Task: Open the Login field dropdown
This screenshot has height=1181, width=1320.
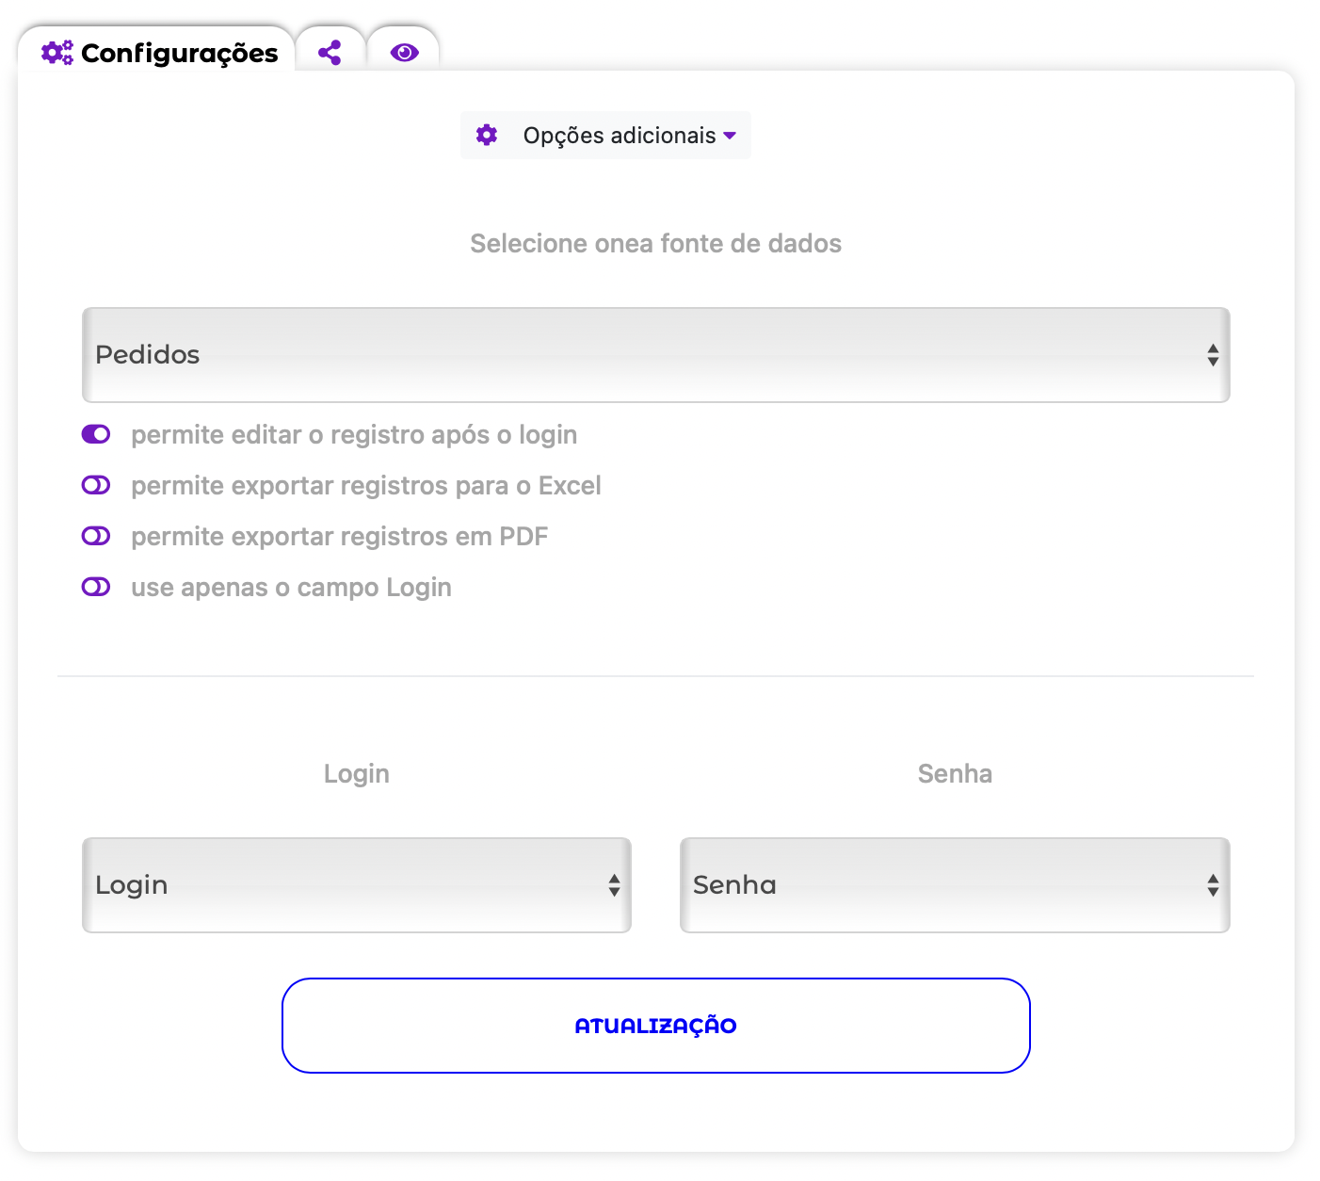Action: [357, 885]
